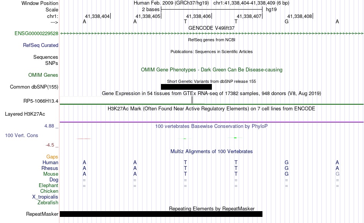Select the Rhesus species label
This screenshot has height=223, width=364.
(x=50, y=168)
